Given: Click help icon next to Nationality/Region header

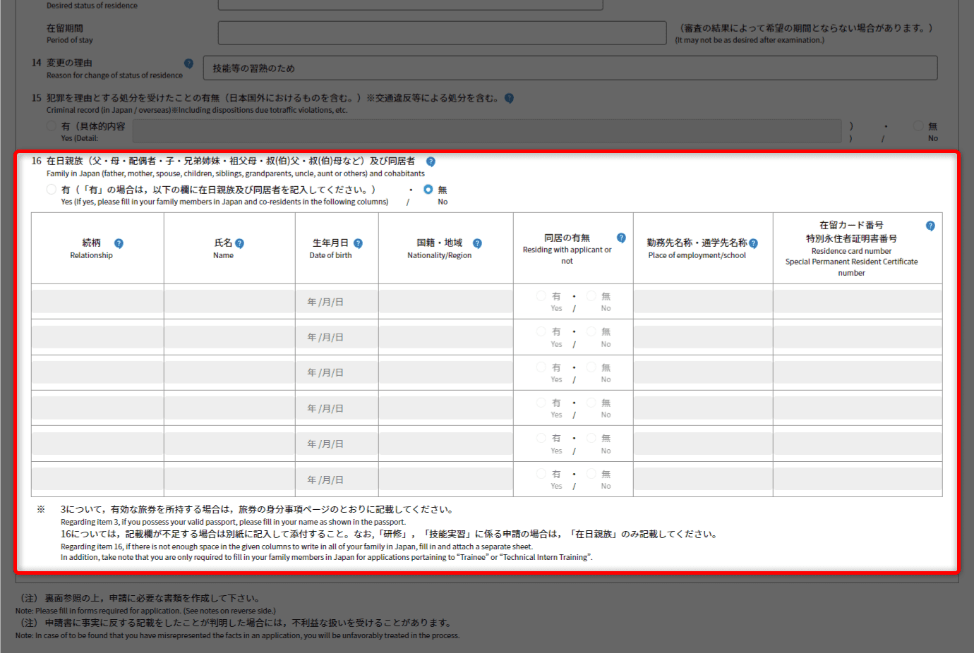Looking at the screenshot, I should pyautogui.click(x=477, y=243).
